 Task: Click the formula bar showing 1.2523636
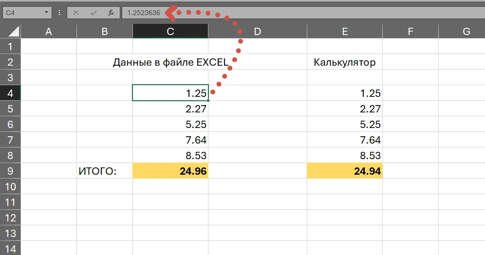[303, 13]
